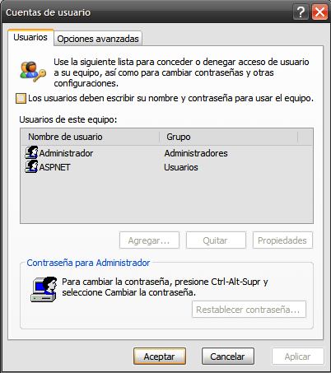Click the Aplicar button
Viewport: 331px width, 373px height.
[298, 357]
